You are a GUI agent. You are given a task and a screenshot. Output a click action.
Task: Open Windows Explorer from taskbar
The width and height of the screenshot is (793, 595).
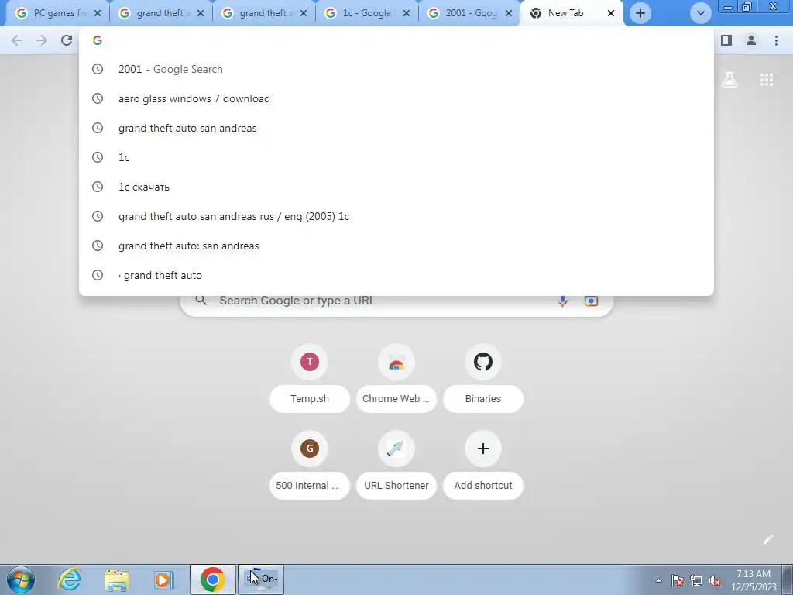coord(117,580)
